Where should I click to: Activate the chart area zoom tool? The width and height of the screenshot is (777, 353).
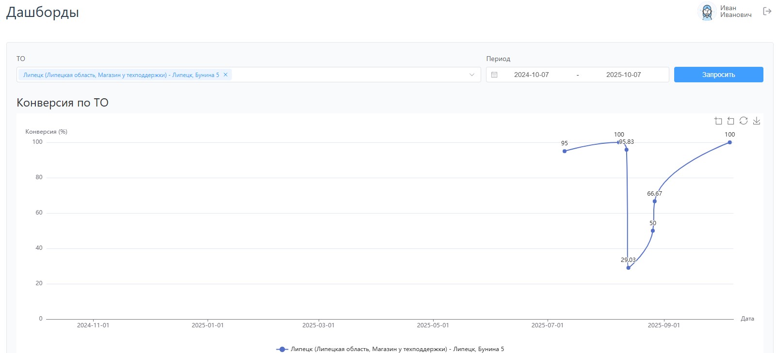pos(718,121)
